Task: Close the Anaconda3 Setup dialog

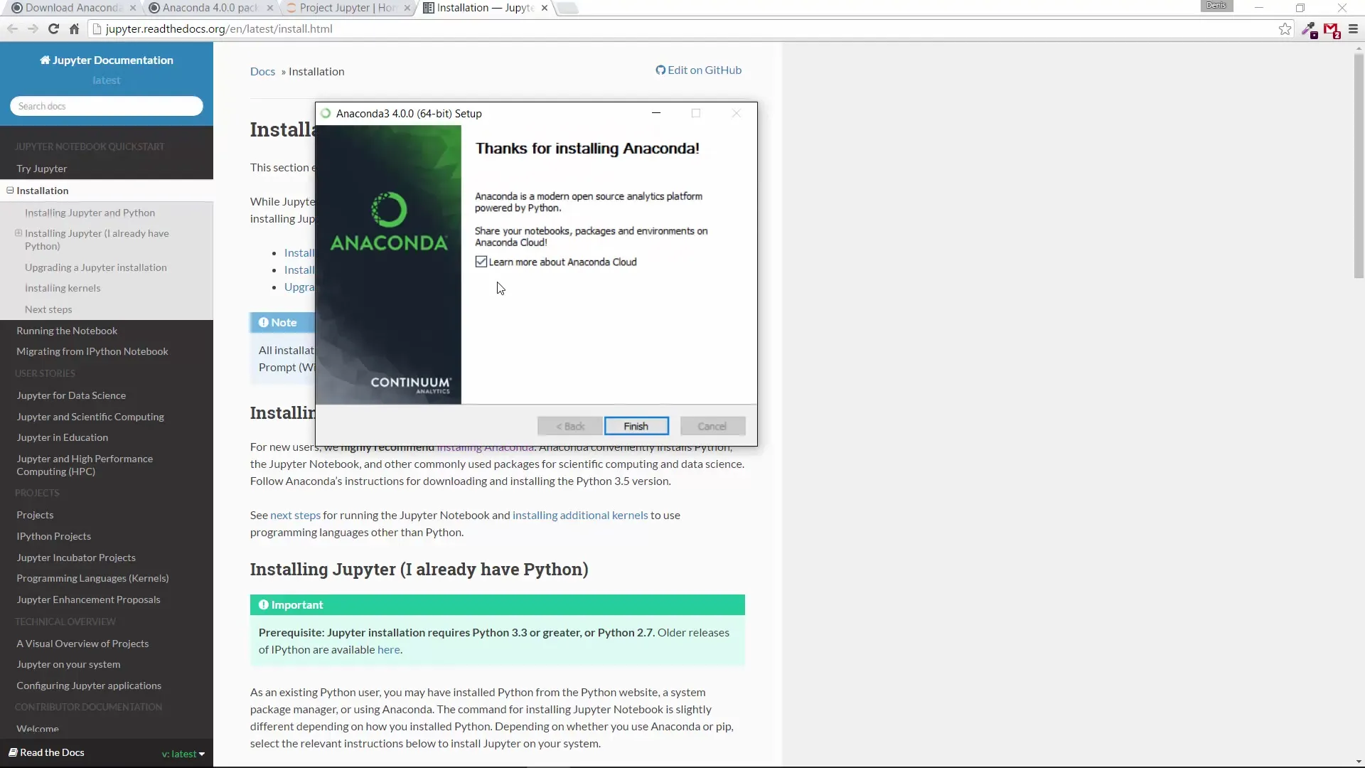Action: click(736, 113)
